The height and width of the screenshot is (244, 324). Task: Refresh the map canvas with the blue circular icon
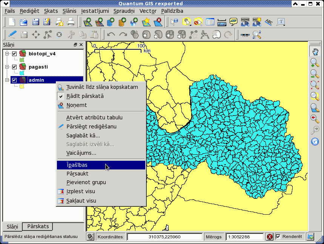(315, 142)
